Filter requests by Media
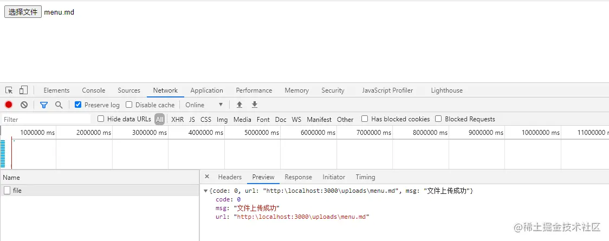This screenshot has height=241, width=609. (242, 120)
